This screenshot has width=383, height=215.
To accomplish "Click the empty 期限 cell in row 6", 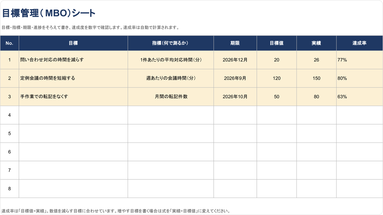I will [235, 152].
